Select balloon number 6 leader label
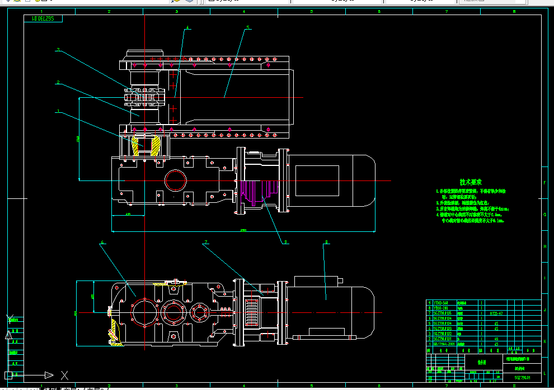Screen dimensions: 554x390 (102, 242)
